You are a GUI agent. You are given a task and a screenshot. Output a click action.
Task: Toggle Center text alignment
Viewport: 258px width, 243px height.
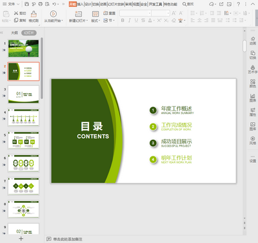[x=199, y=21]
